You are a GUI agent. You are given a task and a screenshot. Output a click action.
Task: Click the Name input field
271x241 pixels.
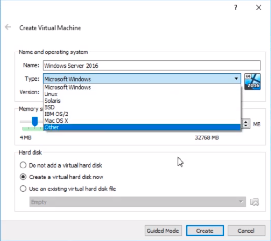(152, 65)
